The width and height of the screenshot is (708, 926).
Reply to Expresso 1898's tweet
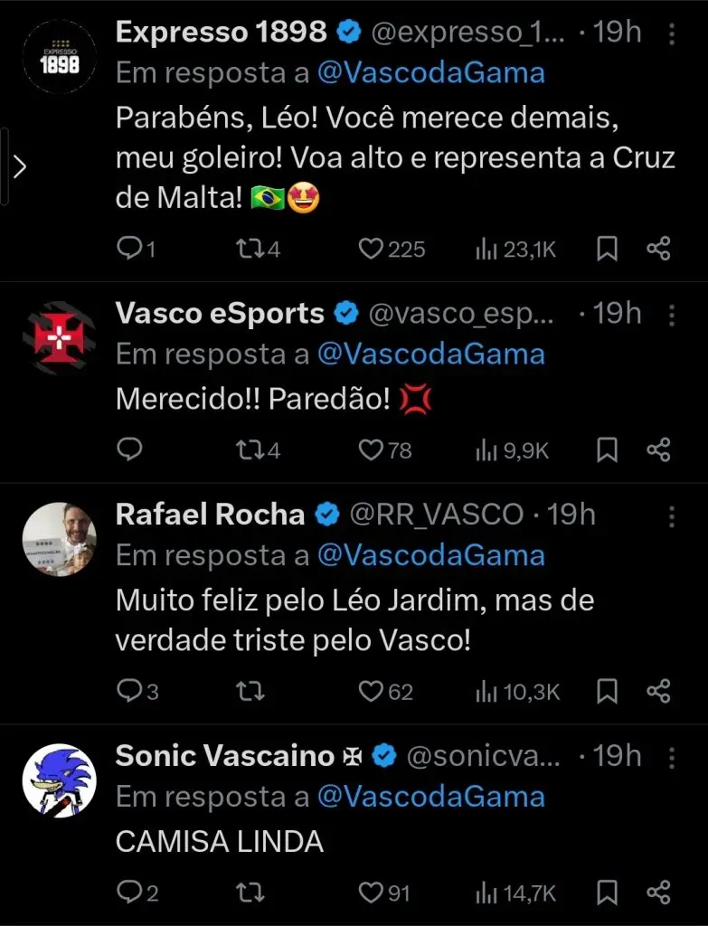click(x=130, y=249)
